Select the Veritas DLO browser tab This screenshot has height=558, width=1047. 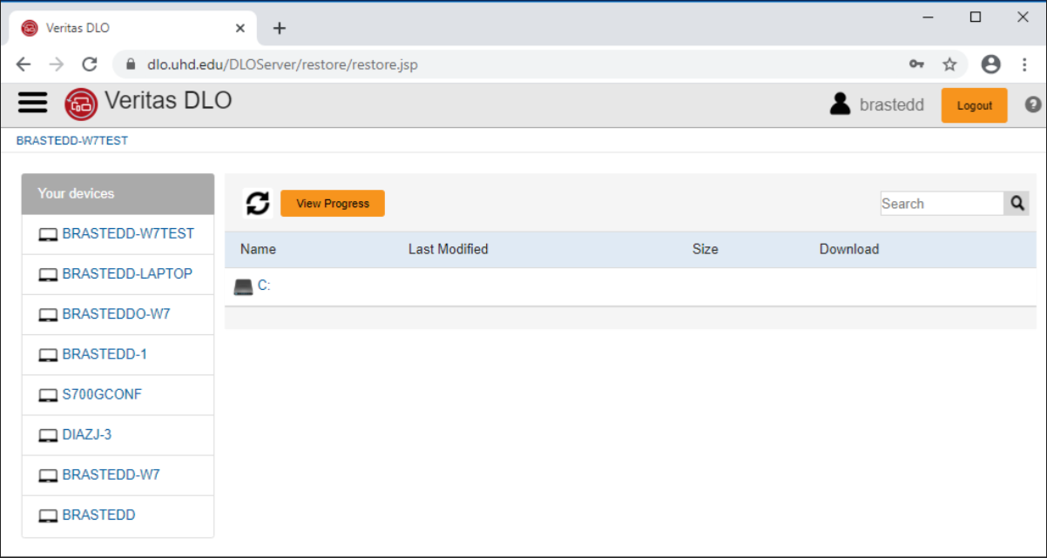coord(132,28)
